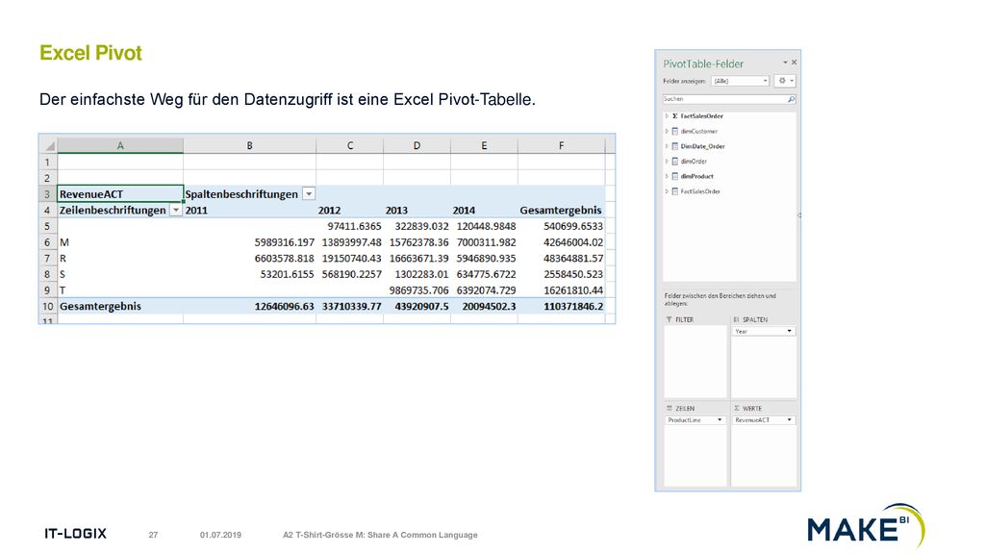This screenshot has height=554, width=985.
Task: Click the 2014 column label cell
Action: point(485,211)
